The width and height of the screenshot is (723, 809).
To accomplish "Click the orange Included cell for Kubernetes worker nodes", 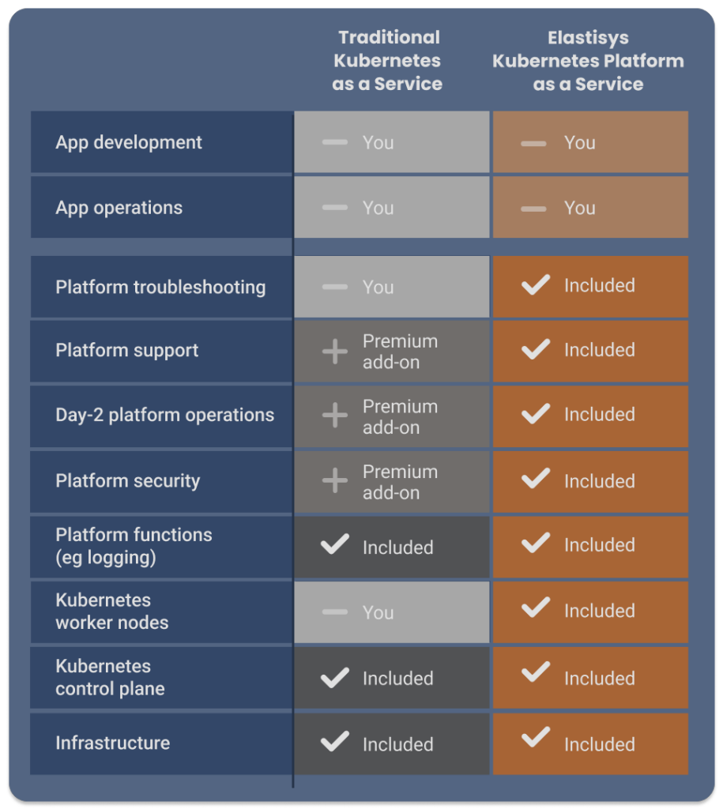I will click(x=590, y=612).
